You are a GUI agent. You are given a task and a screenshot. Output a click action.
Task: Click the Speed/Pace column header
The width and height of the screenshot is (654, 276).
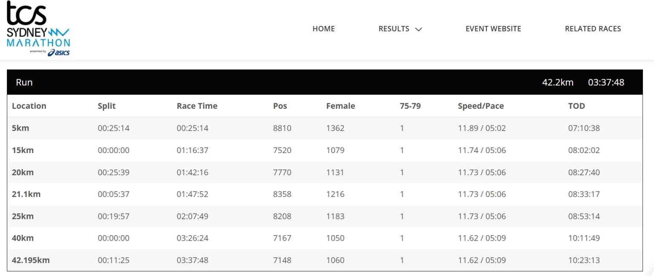(x=481, y=106)
